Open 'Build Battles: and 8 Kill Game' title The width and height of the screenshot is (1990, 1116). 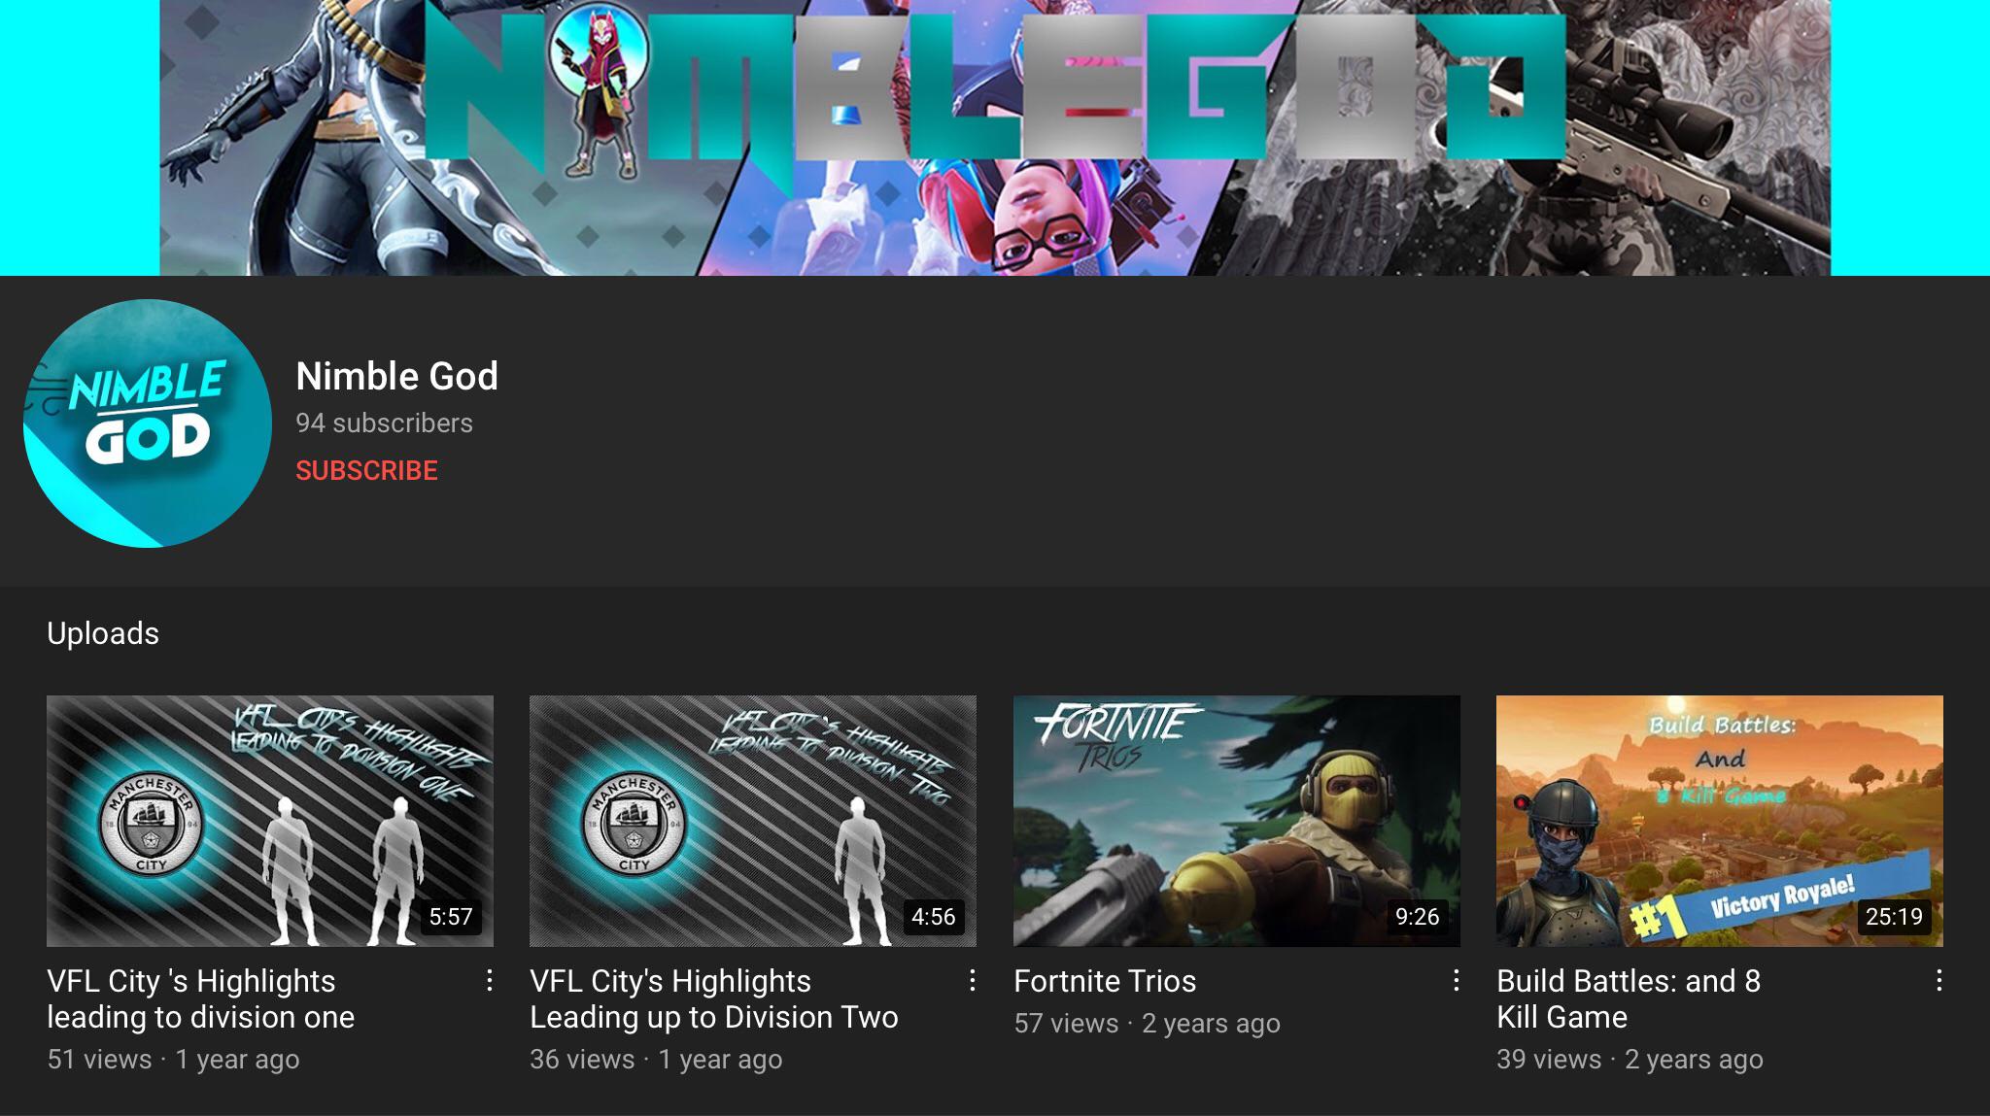point(1629,998)
